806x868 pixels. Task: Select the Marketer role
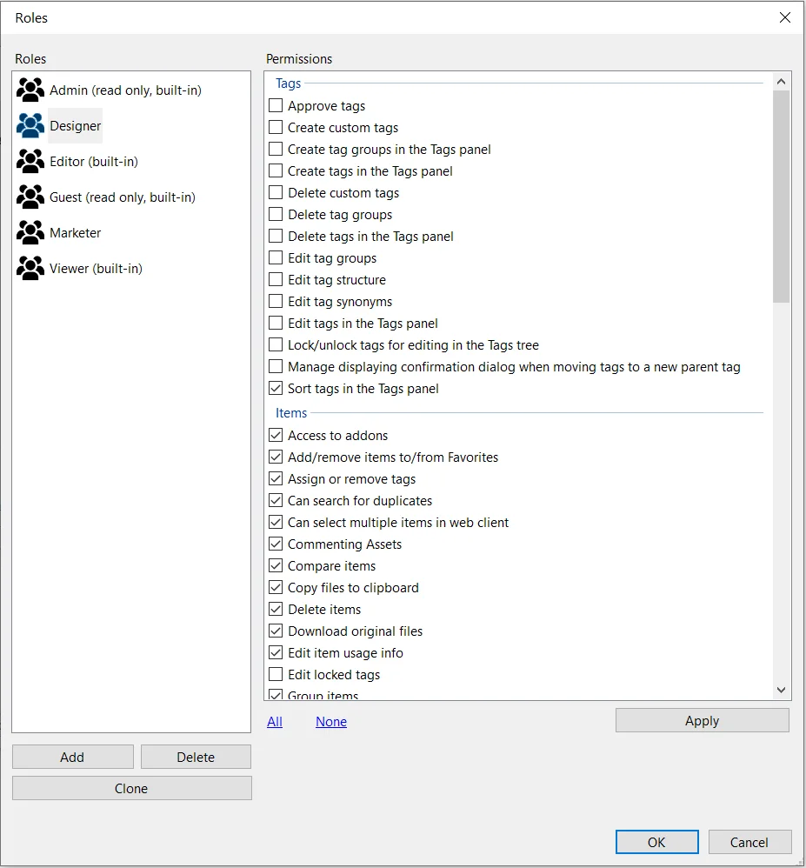tap(76, 233)
